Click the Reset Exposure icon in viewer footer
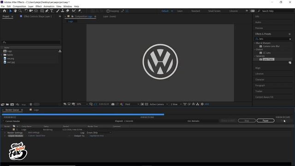295x166 pixels. pyautogui.click(x=202, y=104)
